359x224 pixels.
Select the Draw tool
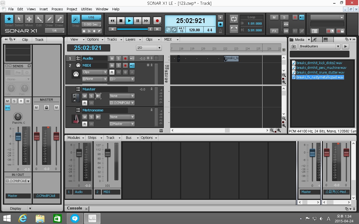(x=49, y=19)
